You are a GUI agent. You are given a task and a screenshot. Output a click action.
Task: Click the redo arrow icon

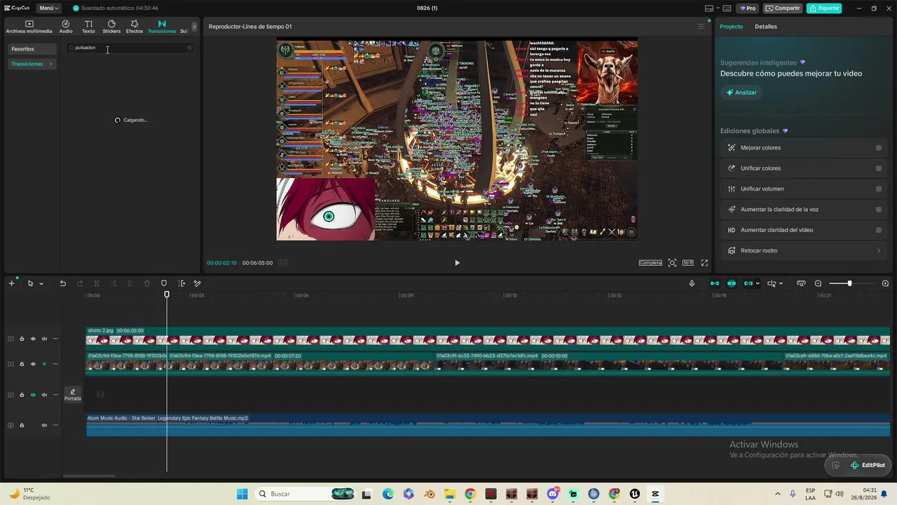pos(80,283)
